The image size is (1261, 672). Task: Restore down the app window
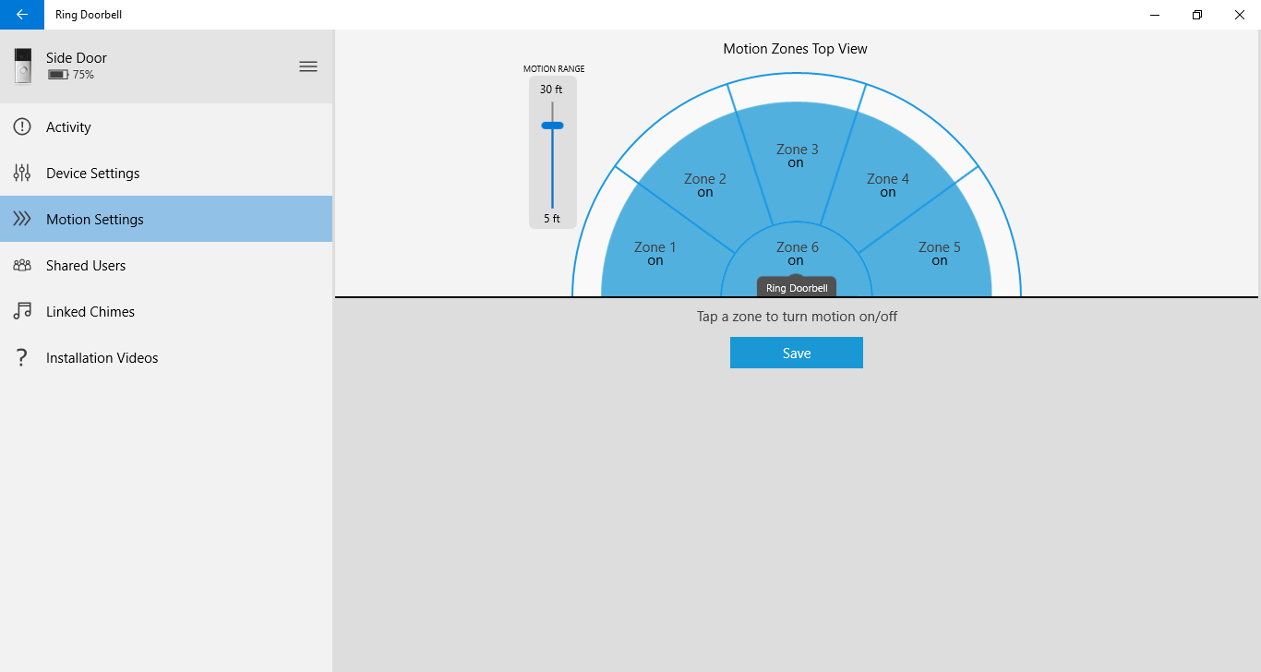point(1197,15)
